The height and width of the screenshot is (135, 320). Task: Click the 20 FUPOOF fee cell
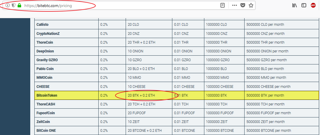[149, 113]
